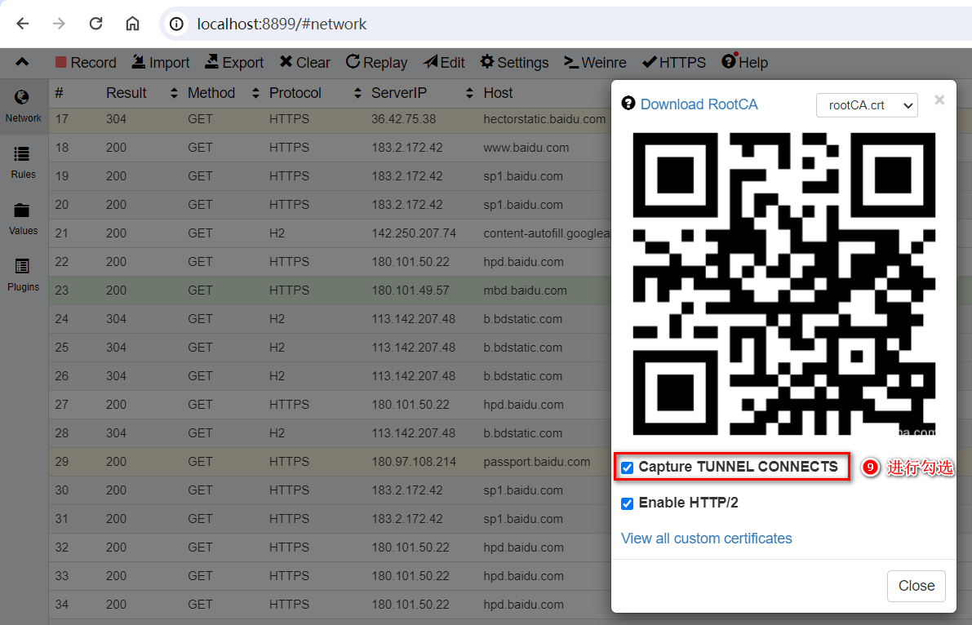This screenshot has height=625, width=972.
Task: Click the Download RootCA link
Action: [x=699, y=104]
